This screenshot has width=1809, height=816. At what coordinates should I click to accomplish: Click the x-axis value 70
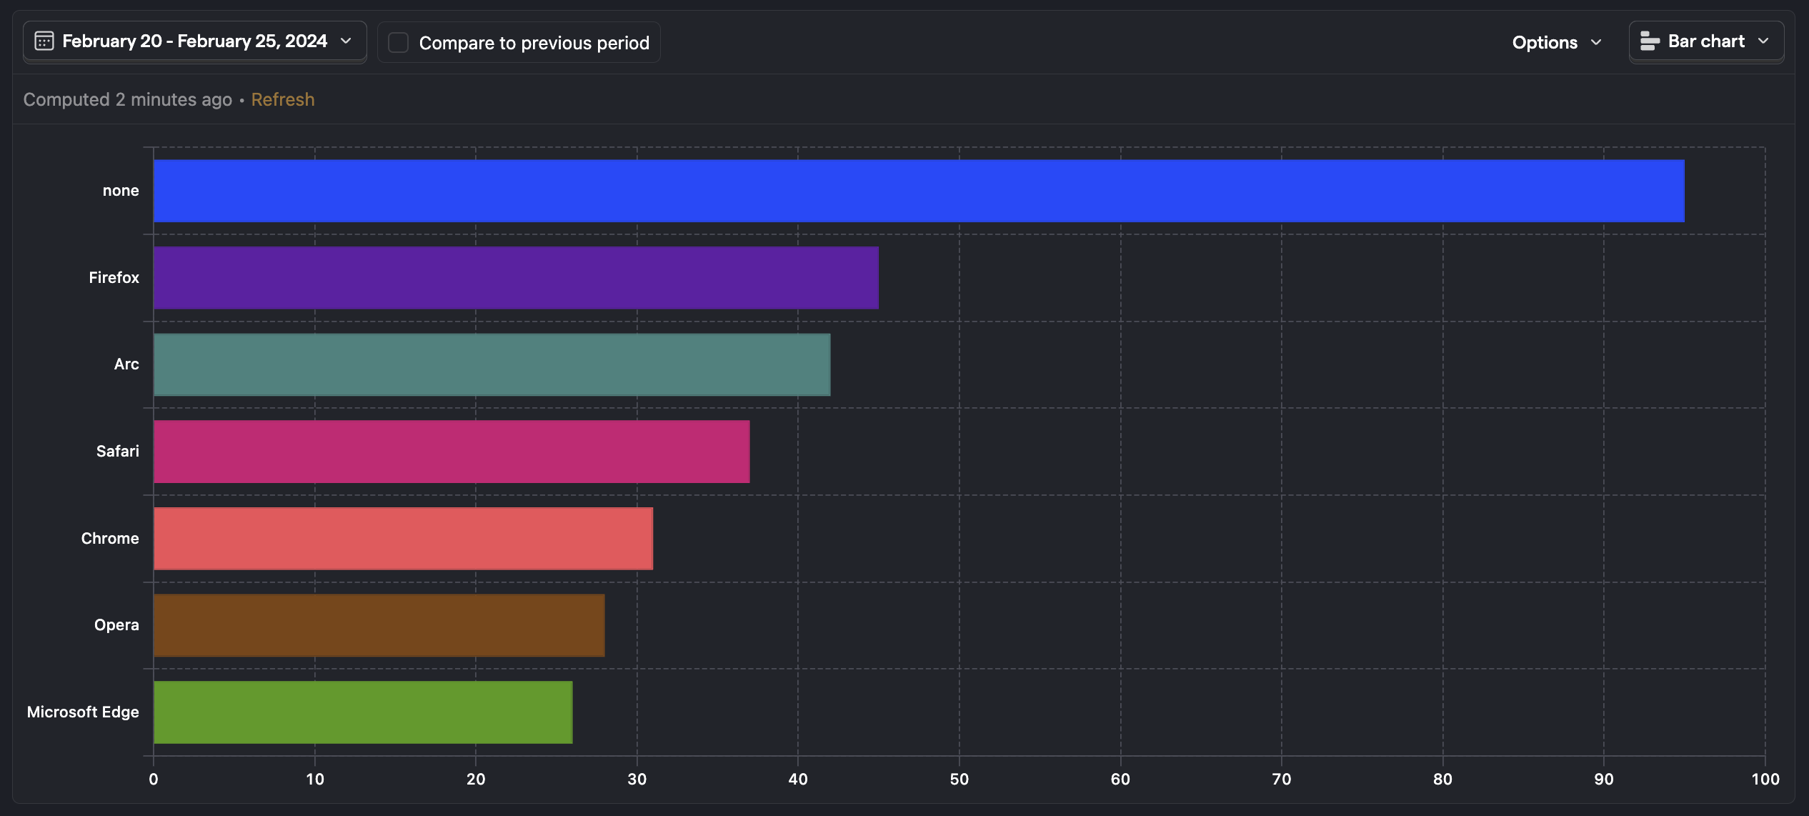pyautogui.click(x=1282, y=780)
